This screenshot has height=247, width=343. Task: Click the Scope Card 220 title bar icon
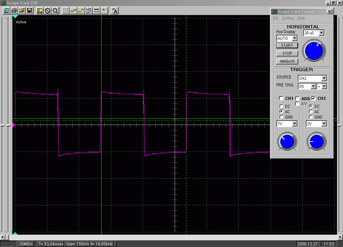pyautogui.click(x=3, y=3)
